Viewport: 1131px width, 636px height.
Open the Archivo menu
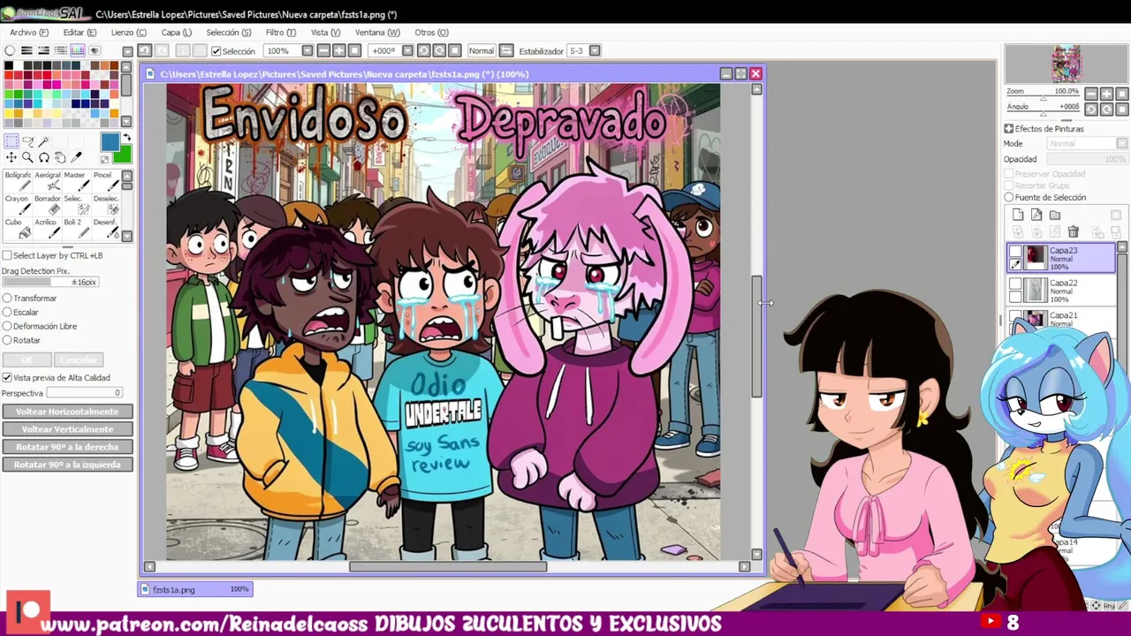[29, 33]
